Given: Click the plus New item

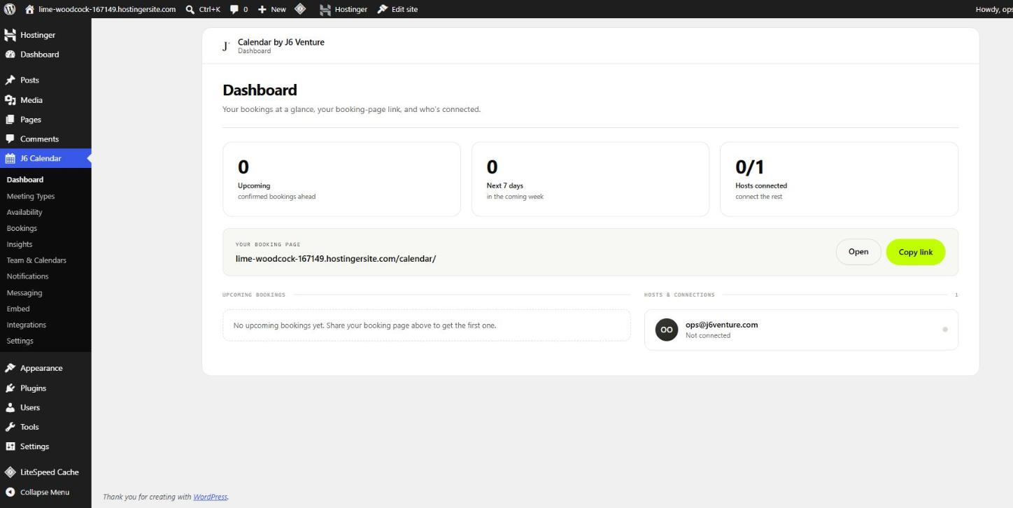Looking at the screenshot, I should click(x=271, y=9).
